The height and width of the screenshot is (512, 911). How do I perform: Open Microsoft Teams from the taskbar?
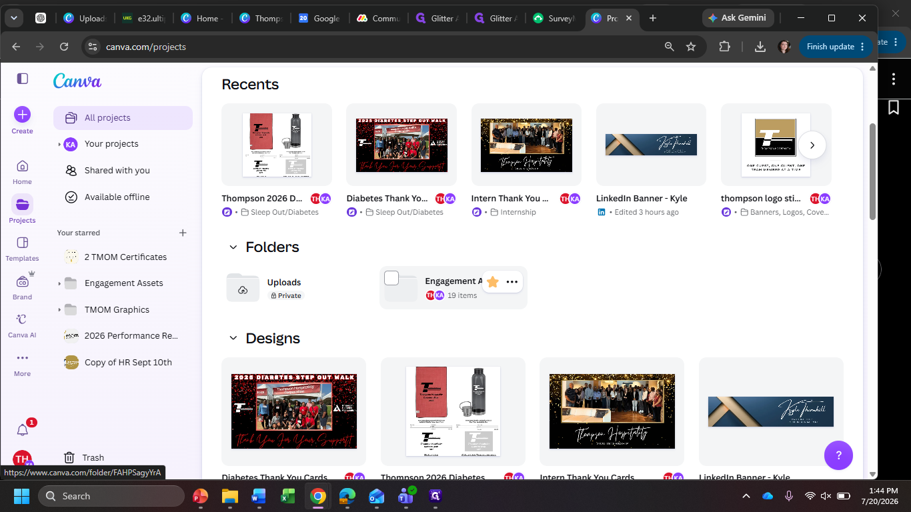[405, 496]
